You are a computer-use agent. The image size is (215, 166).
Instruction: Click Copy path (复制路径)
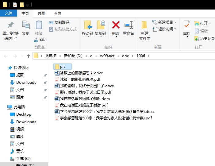point(59,22)
